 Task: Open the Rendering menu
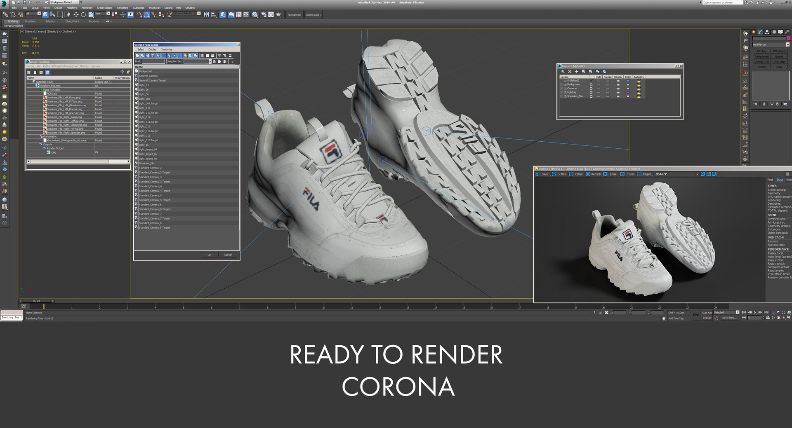click(123, 8)
